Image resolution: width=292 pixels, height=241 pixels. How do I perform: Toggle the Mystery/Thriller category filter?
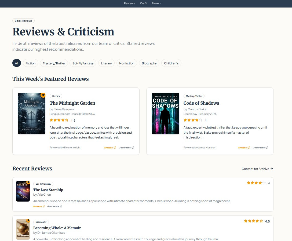point(54,63)
